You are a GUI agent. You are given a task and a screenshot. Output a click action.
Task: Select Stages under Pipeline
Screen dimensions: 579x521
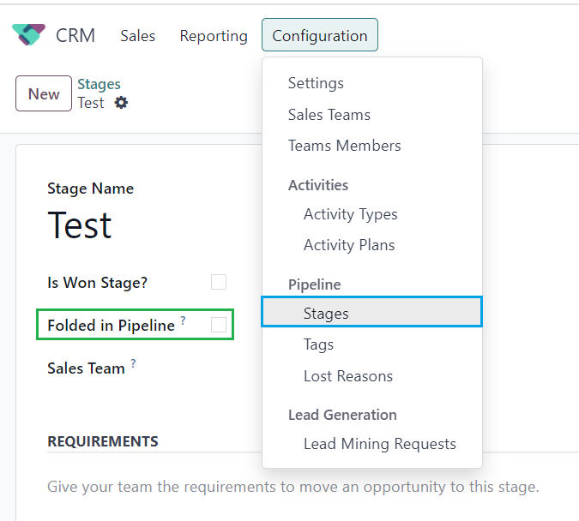pyautogui.click(x=371, y=313)
